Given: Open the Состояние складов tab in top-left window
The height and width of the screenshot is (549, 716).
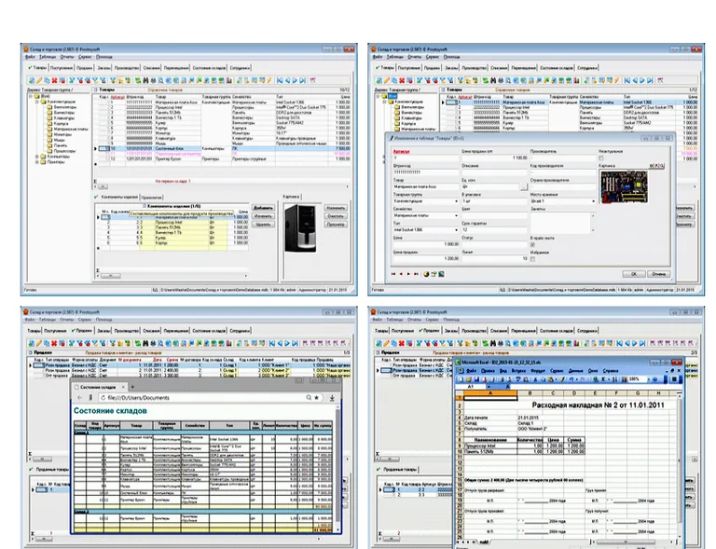Looking at the screenshot, I should pyautogui.click(x=209, y=68).
